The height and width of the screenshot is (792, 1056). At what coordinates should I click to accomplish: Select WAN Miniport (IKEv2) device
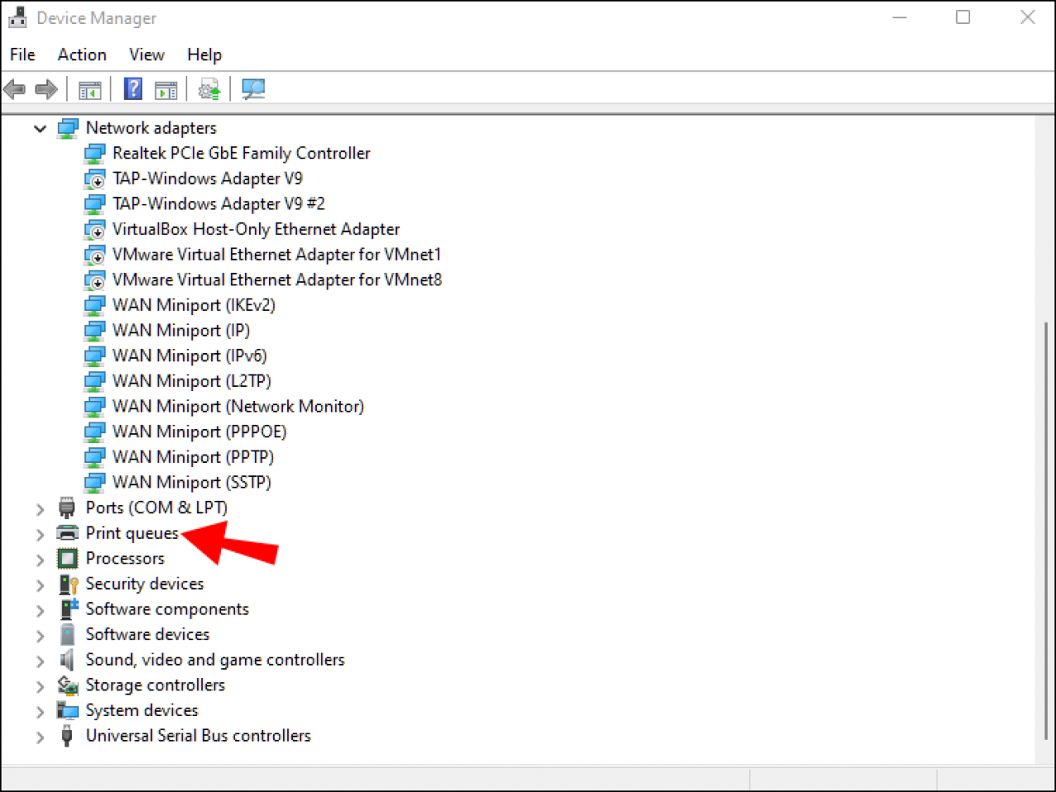[194, 304]
